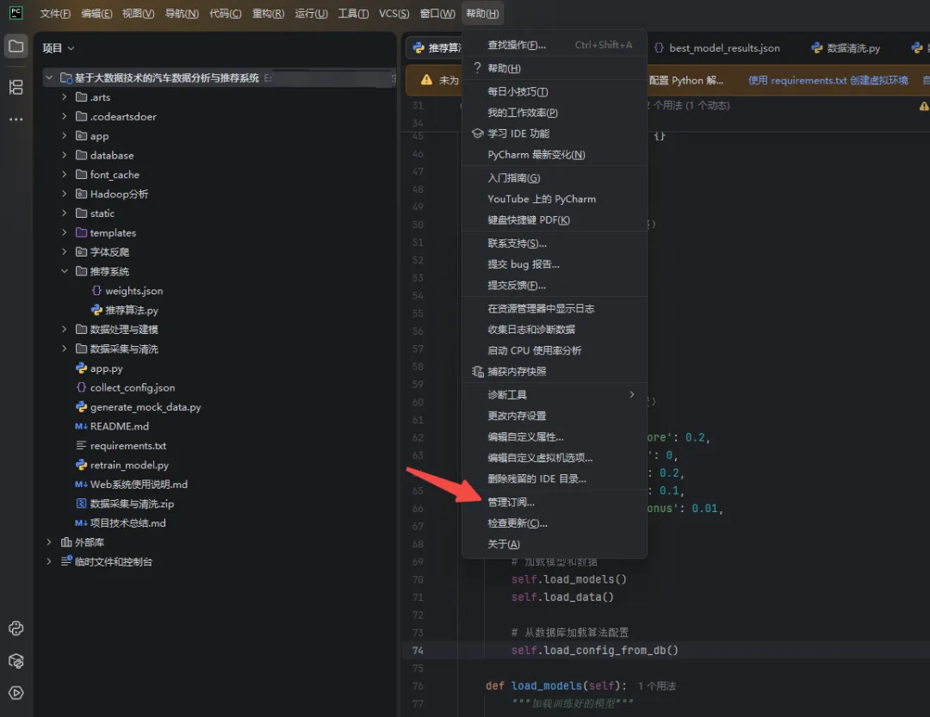Click the yellow warning indicator at editor right edge
930x717 pixels.
(924, 106)
